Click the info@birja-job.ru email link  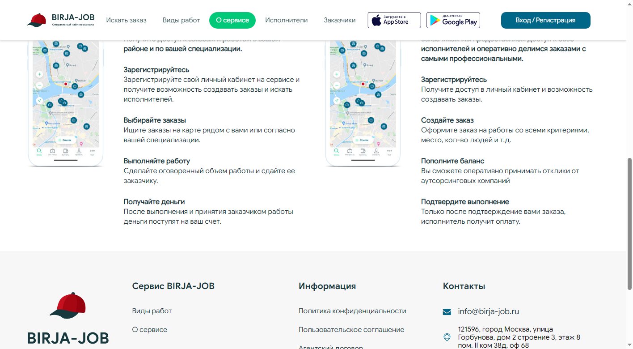tap(489, 312)
